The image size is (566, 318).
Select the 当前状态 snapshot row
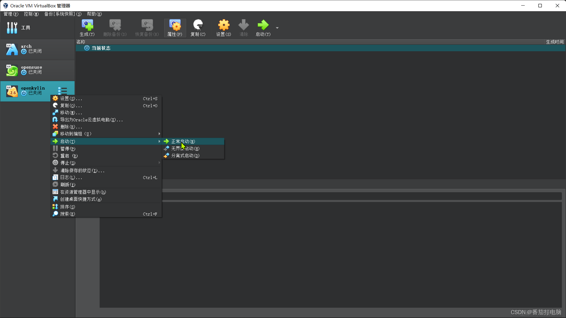320,48
